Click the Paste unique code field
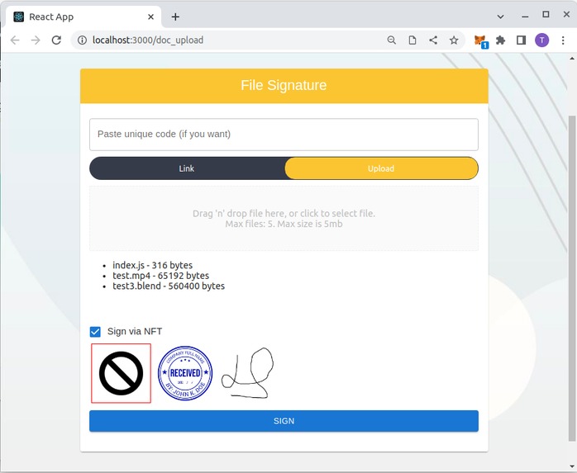The height and width of the screenshot is (473, 577). (284, 135)
